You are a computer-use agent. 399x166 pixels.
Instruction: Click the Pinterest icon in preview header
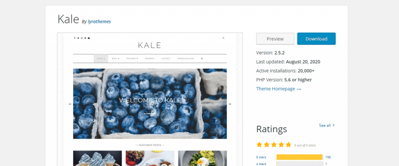point(85,38)
